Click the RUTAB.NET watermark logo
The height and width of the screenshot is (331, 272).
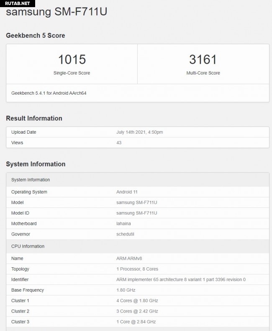[x=15, y=3]
